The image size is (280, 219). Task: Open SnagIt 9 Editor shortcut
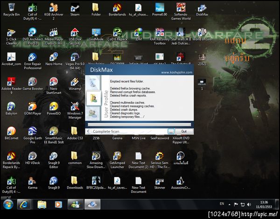(54, 160)
